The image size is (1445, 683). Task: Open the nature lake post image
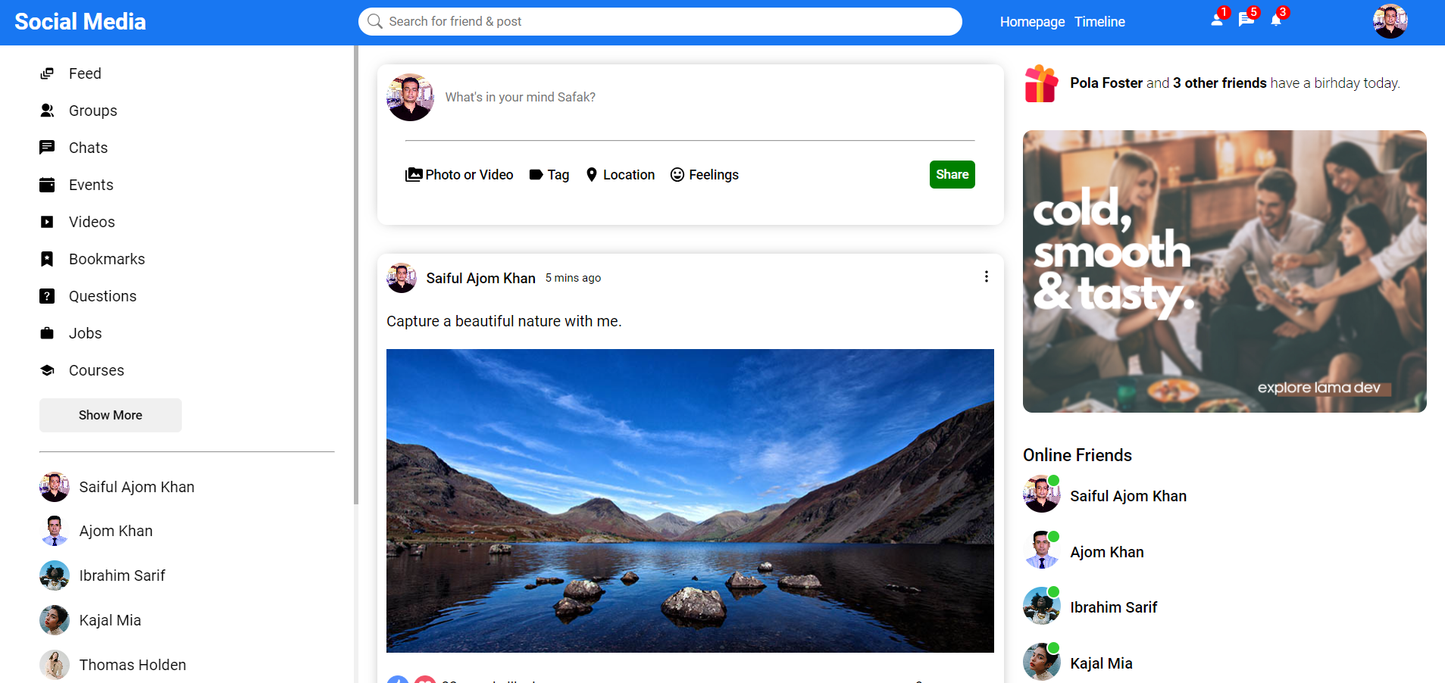tap(690, 501)
